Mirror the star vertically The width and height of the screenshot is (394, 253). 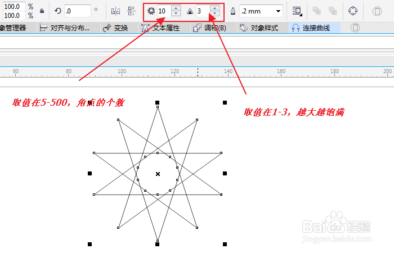pos(131,11)
